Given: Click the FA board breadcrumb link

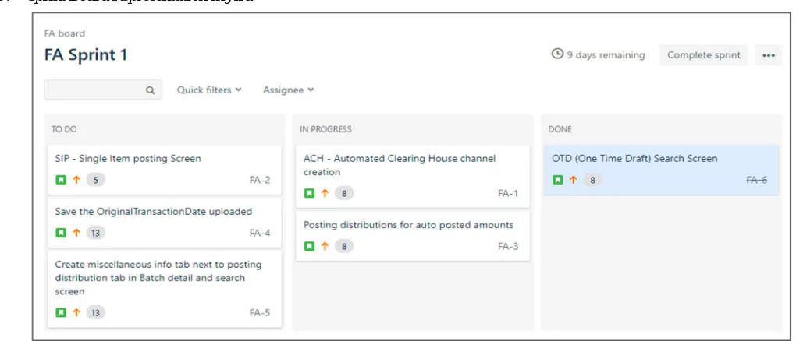Looking at the screenshot, I should click(x=65, y=34).
